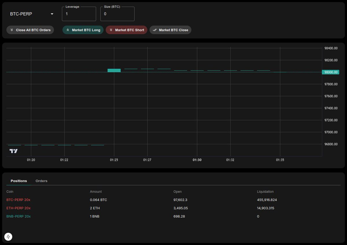Click the 01:30 time axis label
The image size is (347, 245).
pos(197,160)
